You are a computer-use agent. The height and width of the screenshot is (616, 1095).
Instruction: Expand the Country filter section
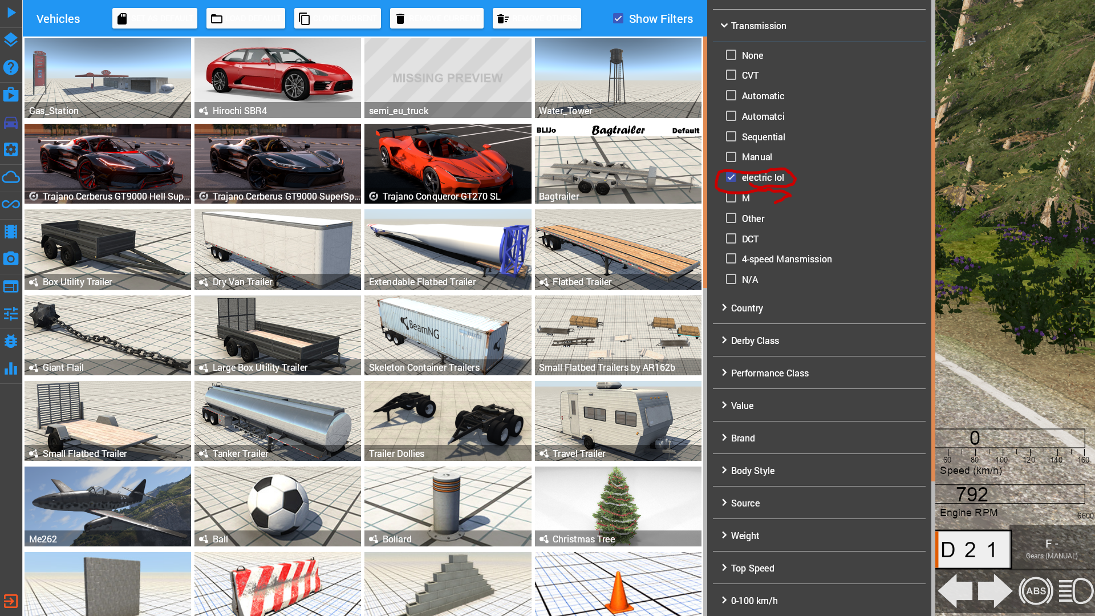819,308
